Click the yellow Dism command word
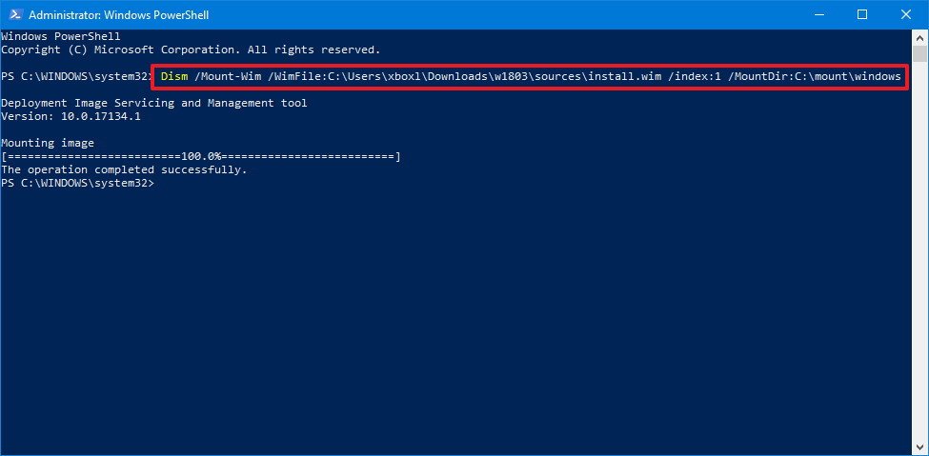This screenshot has width=929, height=456. tap(174, 76)
